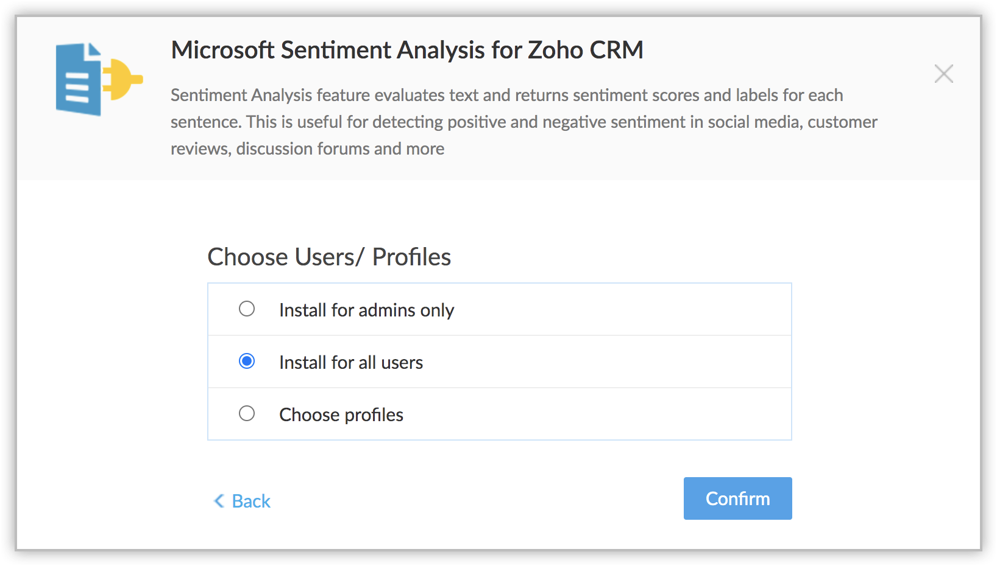Click the Sentiment Analysis description paragraph

pos(523,122)
